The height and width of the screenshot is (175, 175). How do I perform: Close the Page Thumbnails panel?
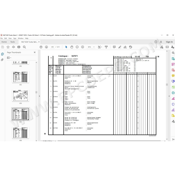pyautogui.click(x=35, y=52)
